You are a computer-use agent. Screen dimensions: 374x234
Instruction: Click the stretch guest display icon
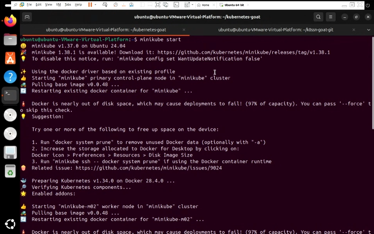tap(187, 5)
